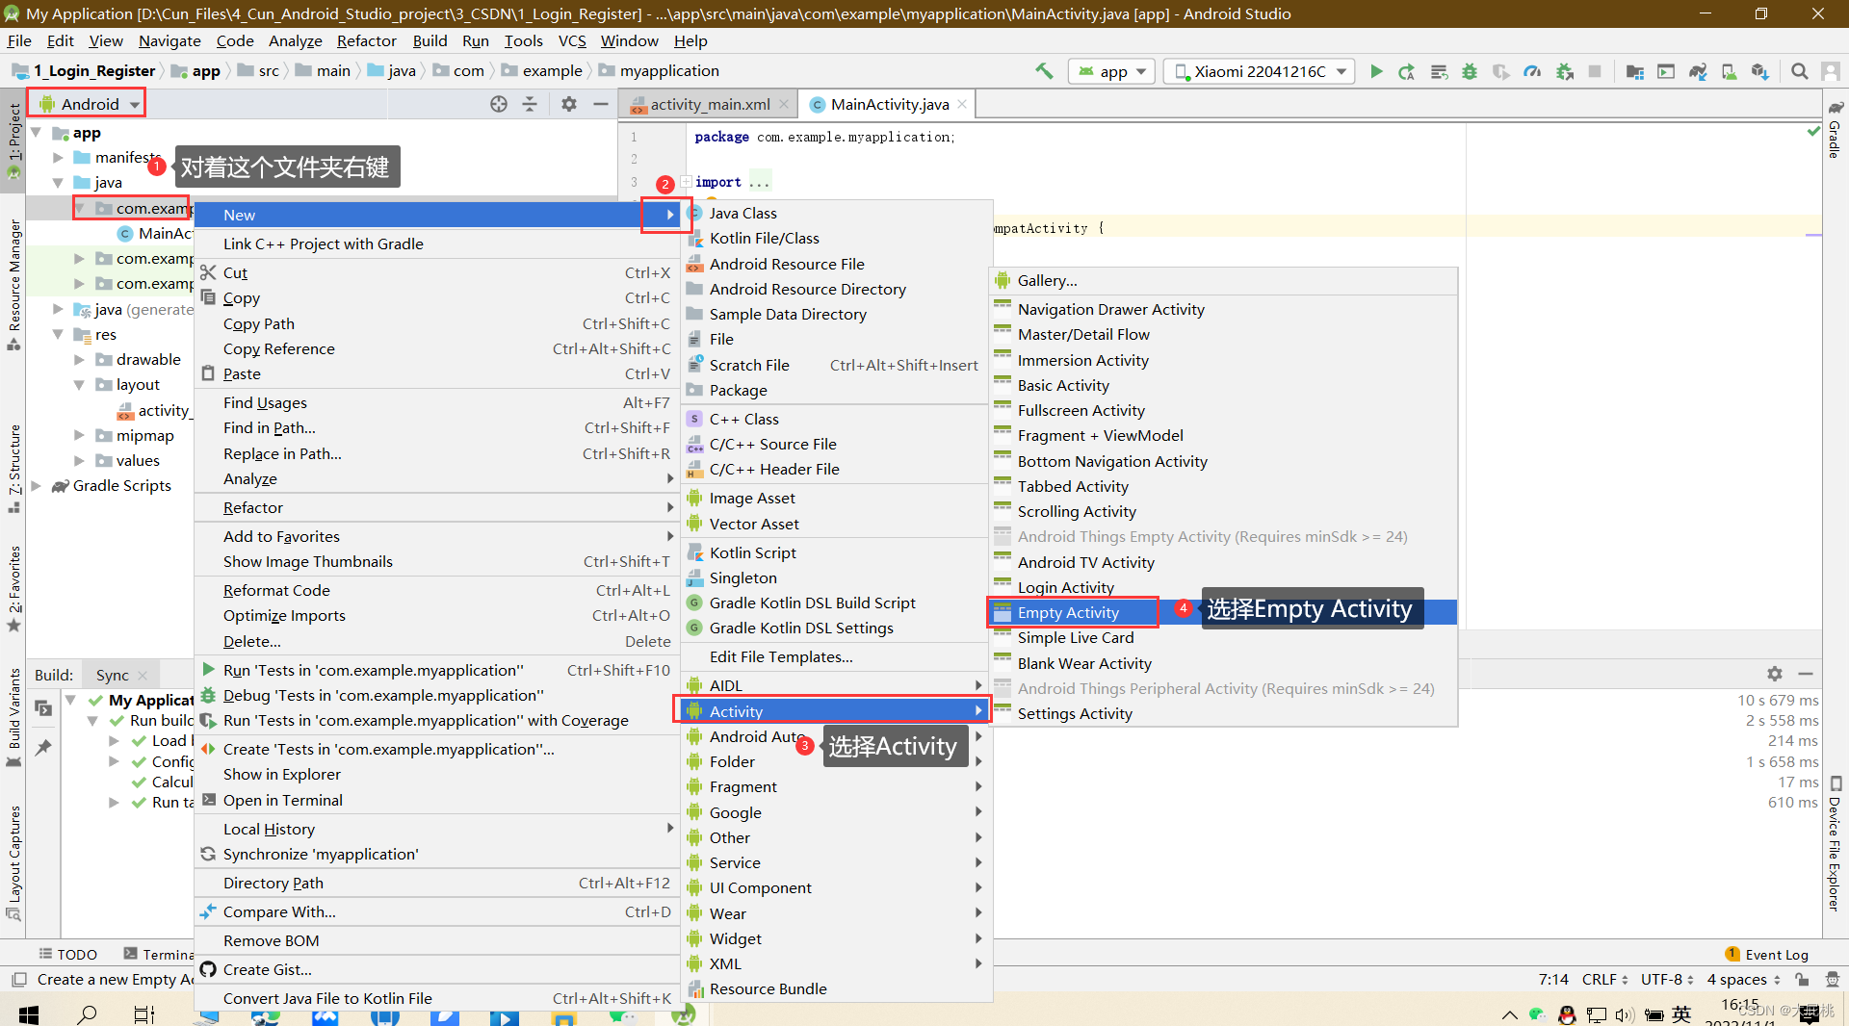Image resolution: width=1849 pixels, height=1026 pixels.
Task: Open the Event Log button
Action: (x=1767, y=954)
